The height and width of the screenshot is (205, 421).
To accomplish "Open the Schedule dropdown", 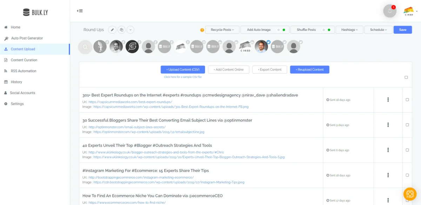I will pos(378,30).
